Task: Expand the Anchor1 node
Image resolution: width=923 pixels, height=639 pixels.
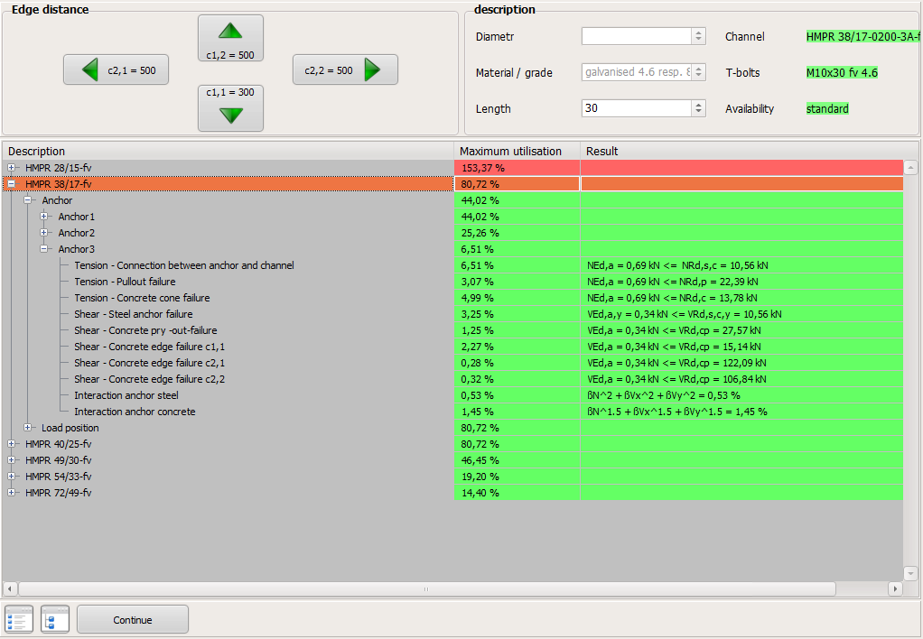Action: click(x=43, y=217)
